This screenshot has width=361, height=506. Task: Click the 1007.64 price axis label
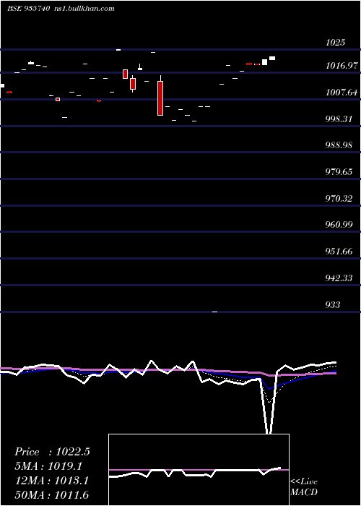pyautogui.click(x=342, y=93)
